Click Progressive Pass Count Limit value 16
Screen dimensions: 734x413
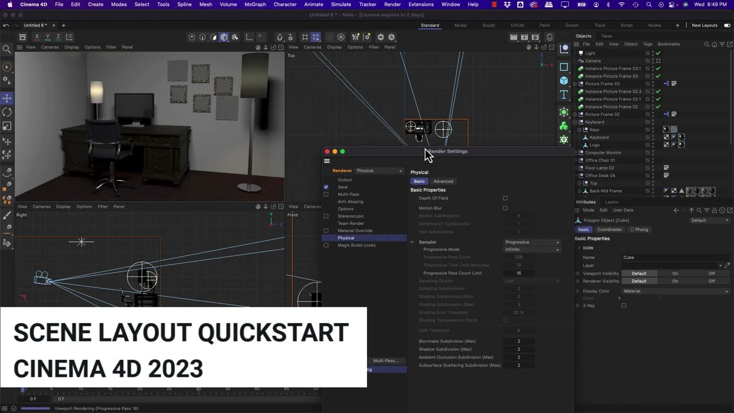click(x=518, y=273)
